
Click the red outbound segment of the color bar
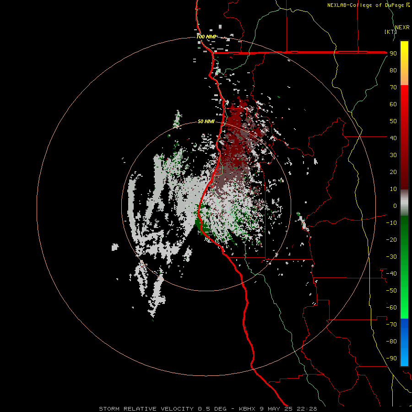coord(404,137)
